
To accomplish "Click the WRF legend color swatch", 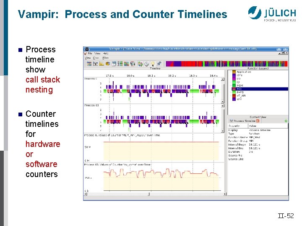I will click(x=234, y=99).
